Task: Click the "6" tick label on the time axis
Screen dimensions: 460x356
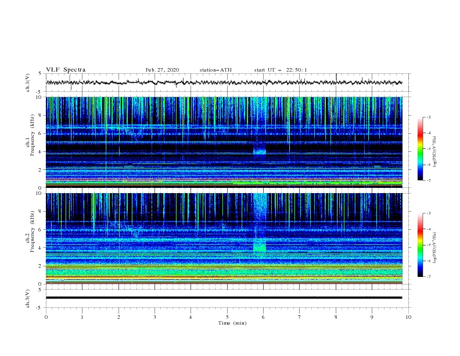Action: pyautogui.click(x=263, y=317)
